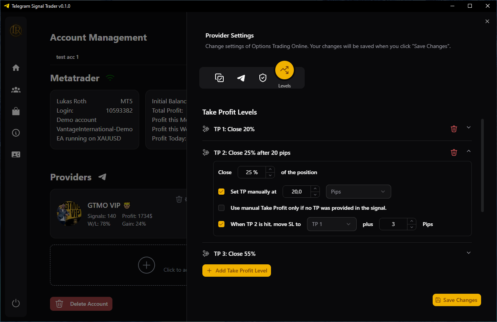Switch to the Telegram settings tab icon
The width and height of the screenshot is (497, 322).
point(241,78)
